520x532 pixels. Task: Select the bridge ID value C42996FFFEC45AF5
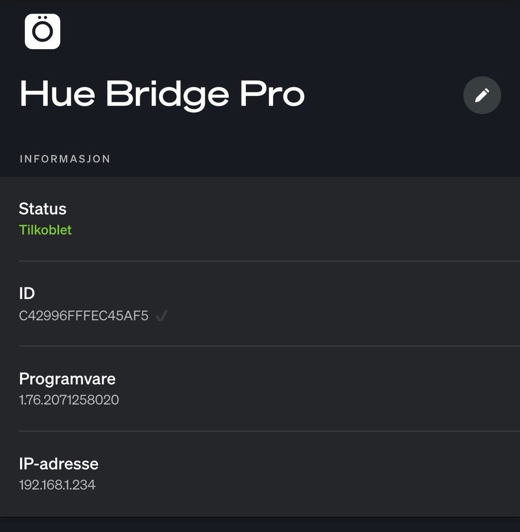[x=83, y=316]
